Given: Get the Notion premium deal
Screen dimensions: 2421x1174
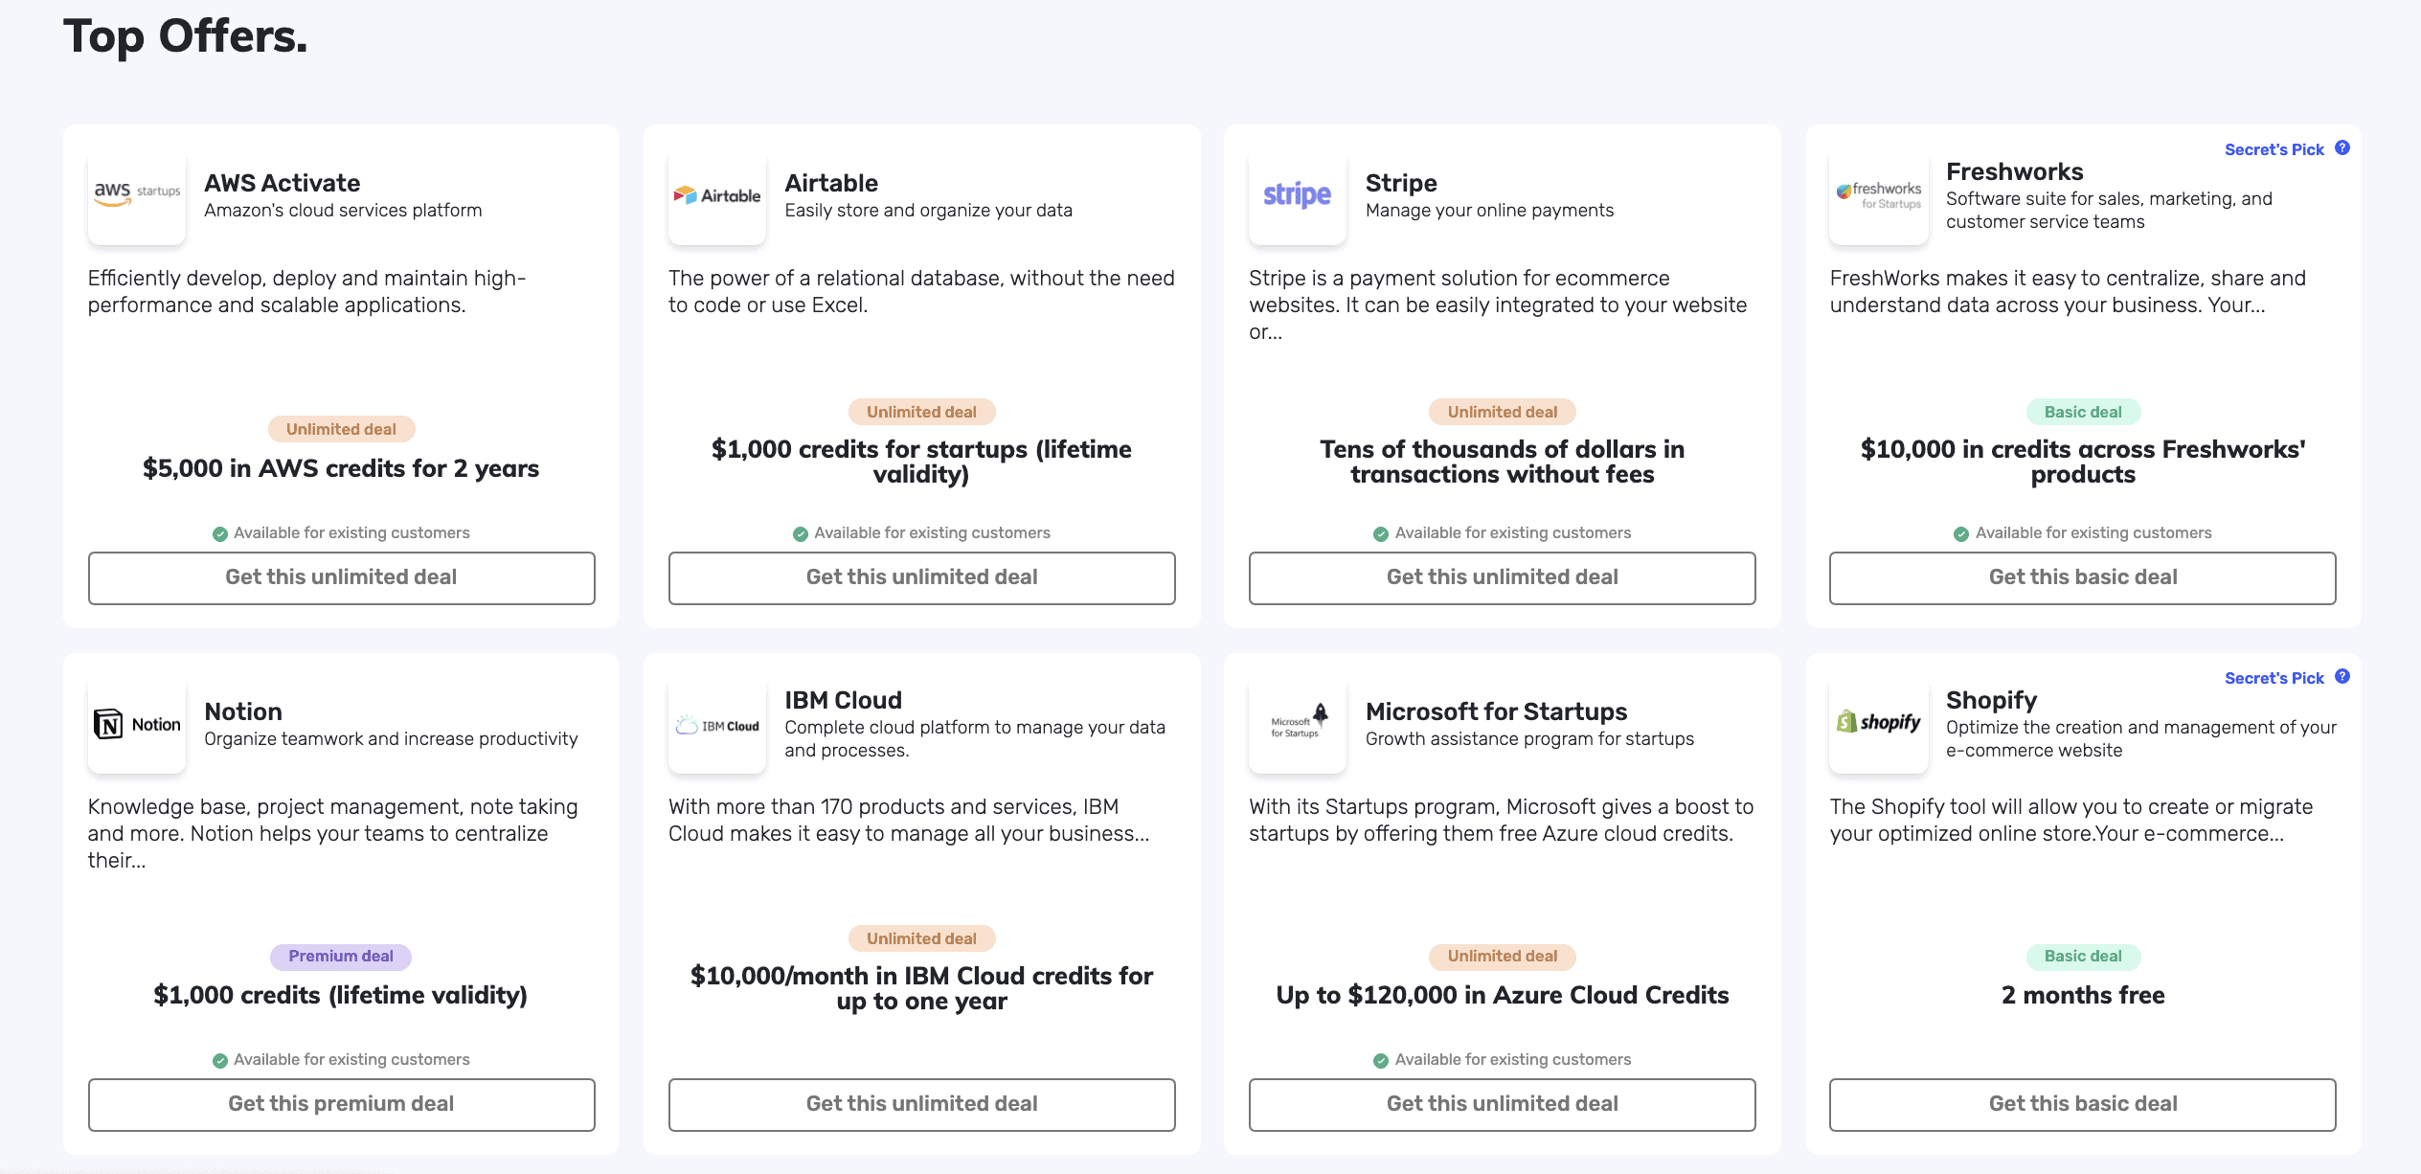Looking at the screenshot, I should [341, 1104].
